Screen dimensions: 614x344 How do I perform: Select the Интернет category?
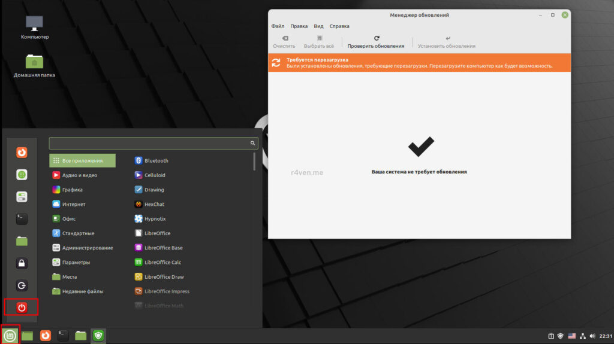[x=73, y=204]
